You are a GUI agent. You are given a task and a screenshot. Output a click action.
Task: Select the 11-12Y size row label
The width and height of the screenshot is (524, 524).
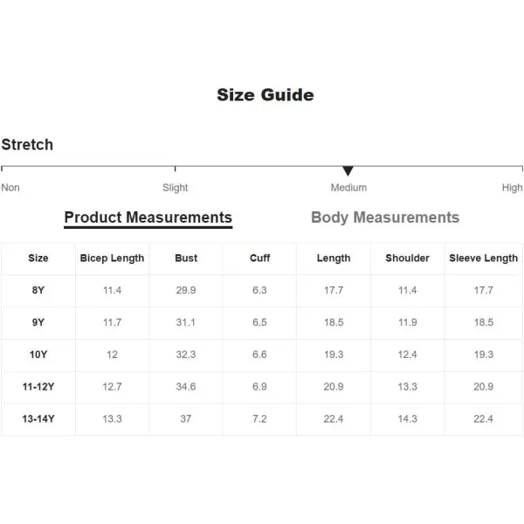38,387
